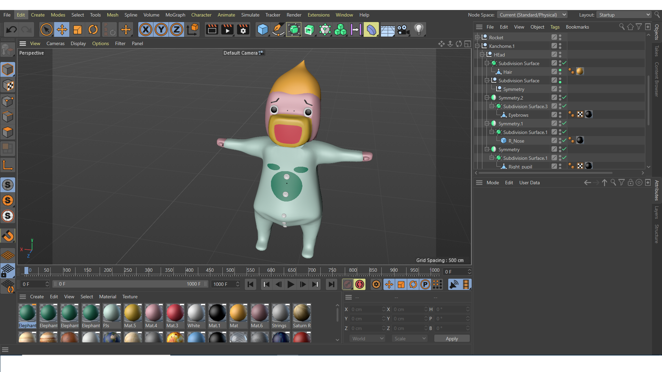Open the MoGraph menu

pos(175,15)
